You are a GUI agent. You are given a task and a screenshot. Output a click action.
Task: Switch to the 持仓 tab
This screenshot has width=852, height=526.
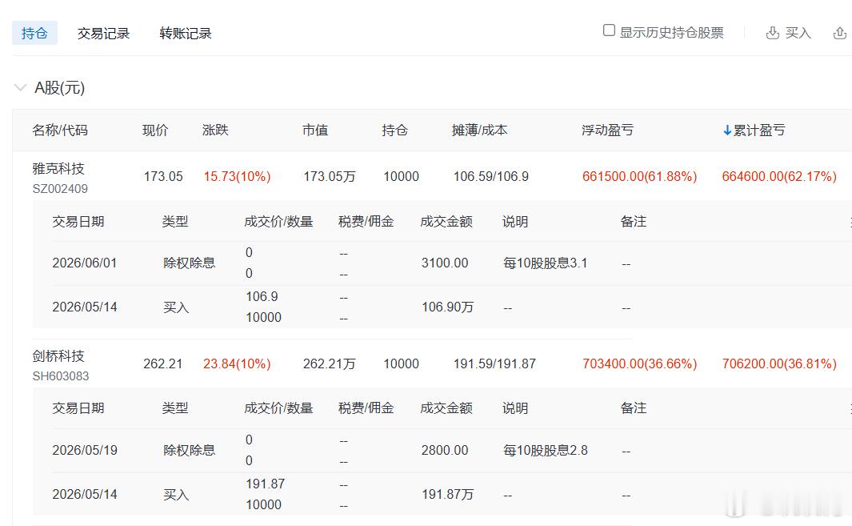pos(34,33)
